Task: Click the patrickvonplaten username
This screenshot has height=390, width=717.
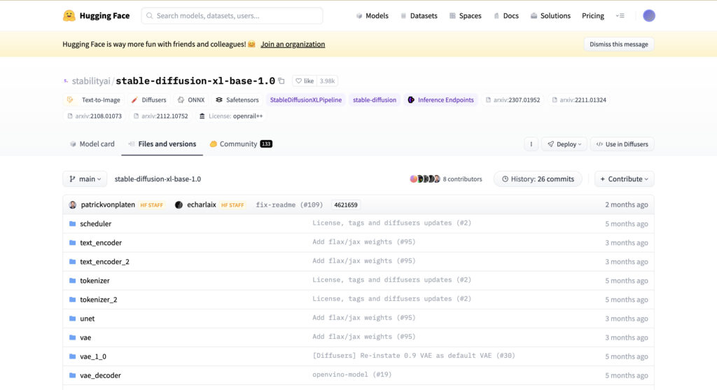Action: click(x=108, y=205)
